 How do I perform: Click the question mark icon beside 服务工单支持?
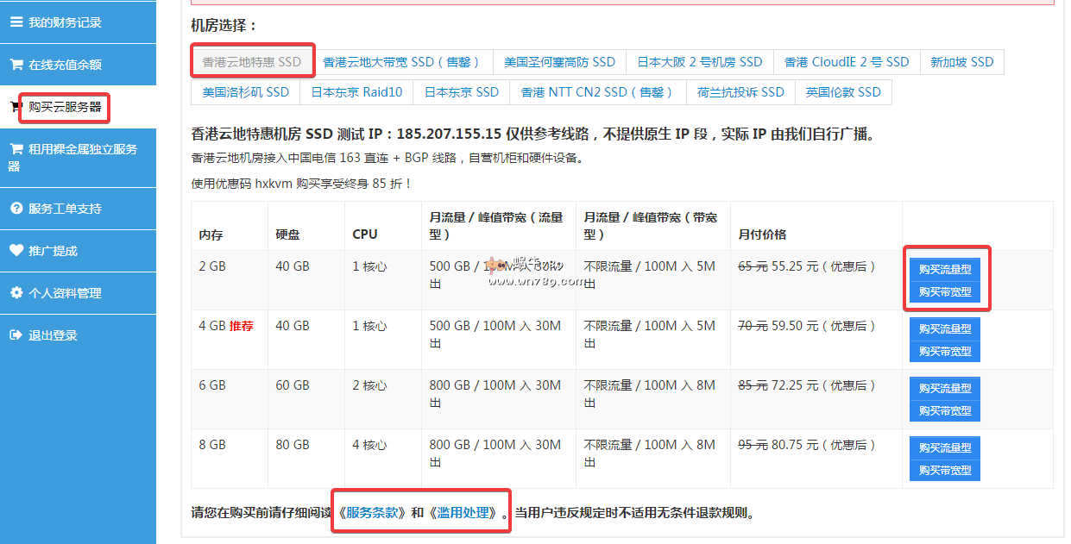tap(16, 209)
